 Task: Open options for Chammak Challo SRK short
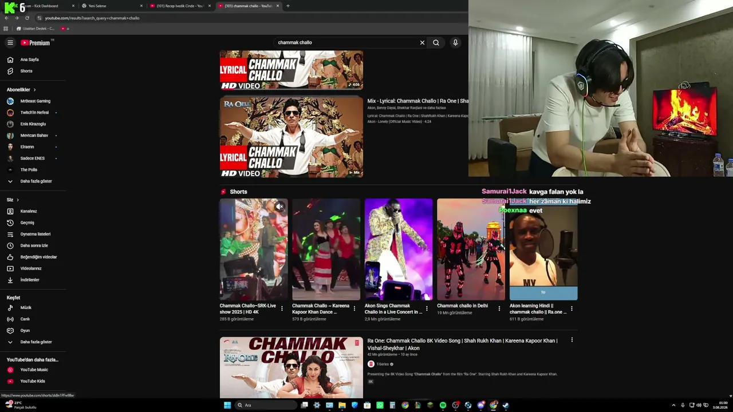[282, 308]
